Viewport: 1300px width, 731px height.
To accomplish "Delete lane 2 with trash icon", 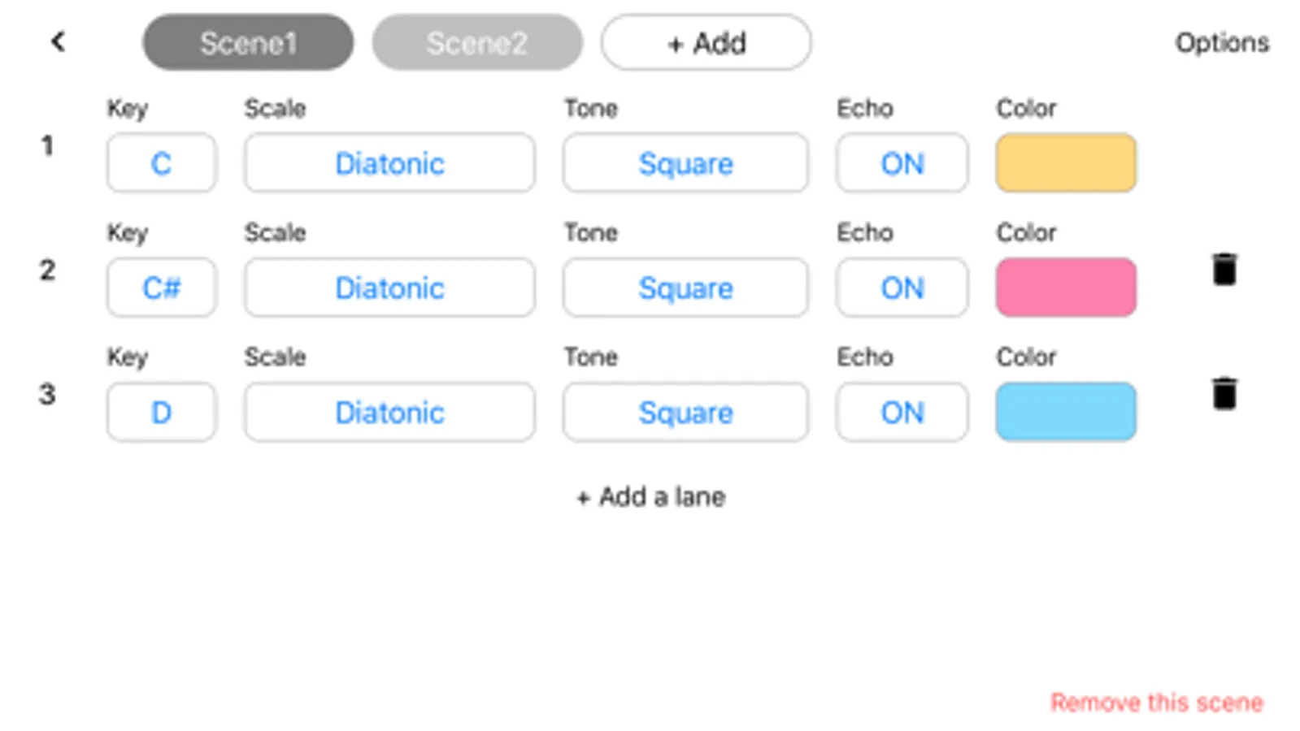I will pos(1224,270).
